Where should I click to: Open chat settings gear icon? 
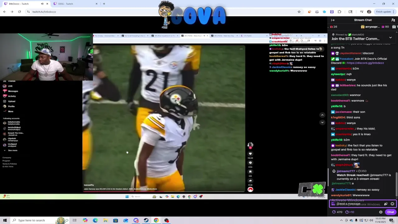click(381, 212)
